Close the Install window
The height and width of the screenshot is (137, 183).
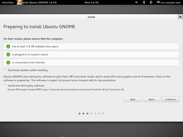[x=180, y=17]
